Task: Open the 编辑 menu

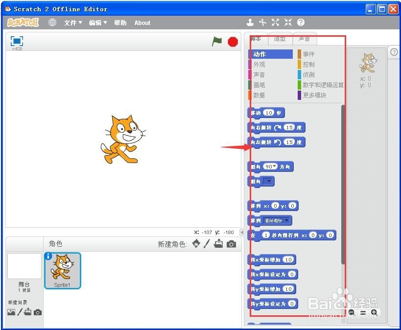Action: click(x=98, y=23)
